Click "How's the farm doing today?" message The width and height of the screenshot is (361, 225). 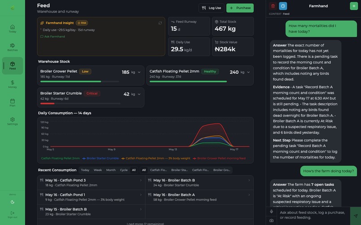tap(328, 171)
